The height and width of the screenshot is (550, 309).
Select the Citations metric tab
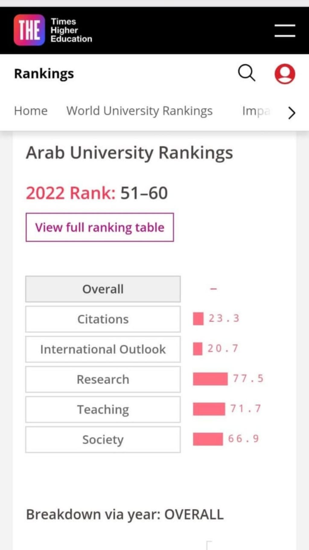pyautogui.click(x=103, y=319)
